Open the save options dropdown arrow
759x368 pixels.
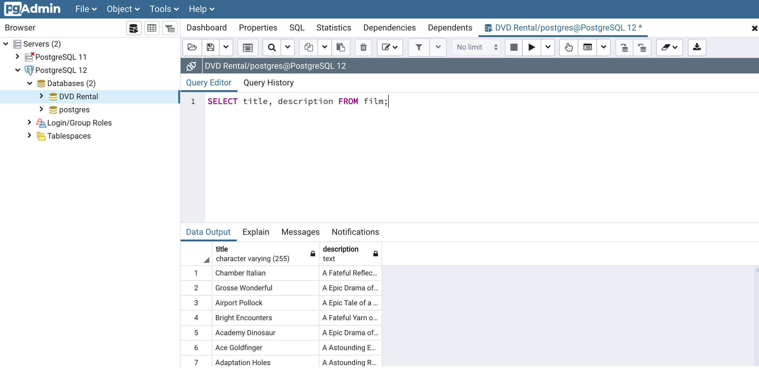click(226, 47)
